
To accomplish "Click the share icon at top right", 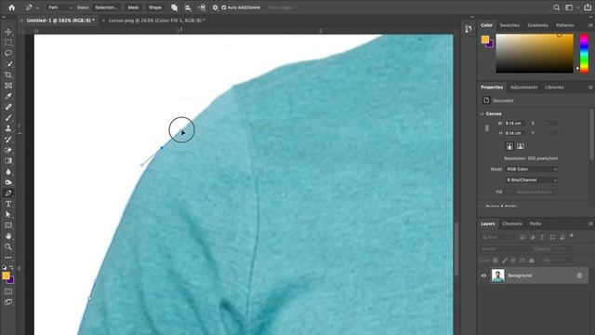I will 588,7.
